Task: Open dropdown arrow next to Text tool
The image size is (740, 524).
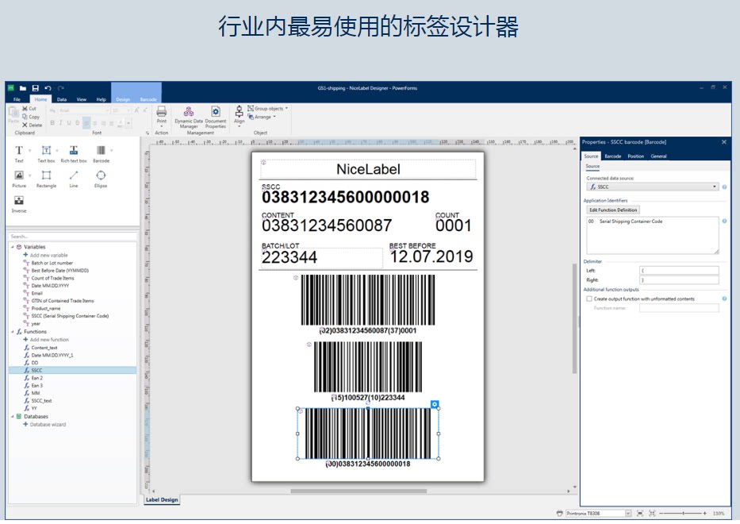Action: point(29,151)
